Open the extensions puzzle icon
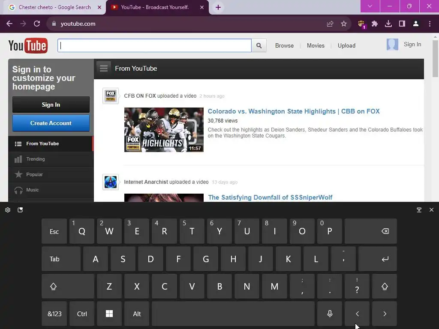Viewport: 439px width, 329px height. tap(375, 24)
